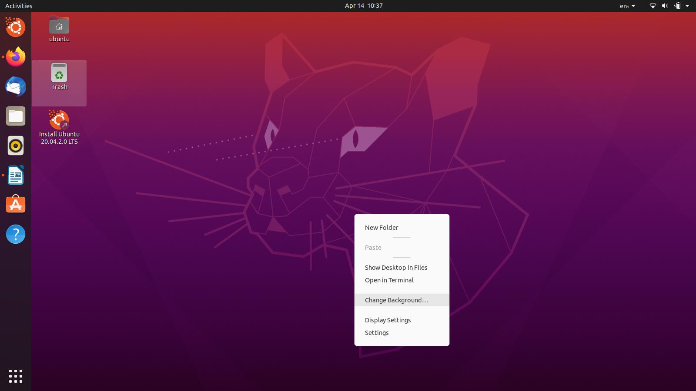Click the Install Ubuntu dock icon
The image size is (696, 391).
click(16, 27)
